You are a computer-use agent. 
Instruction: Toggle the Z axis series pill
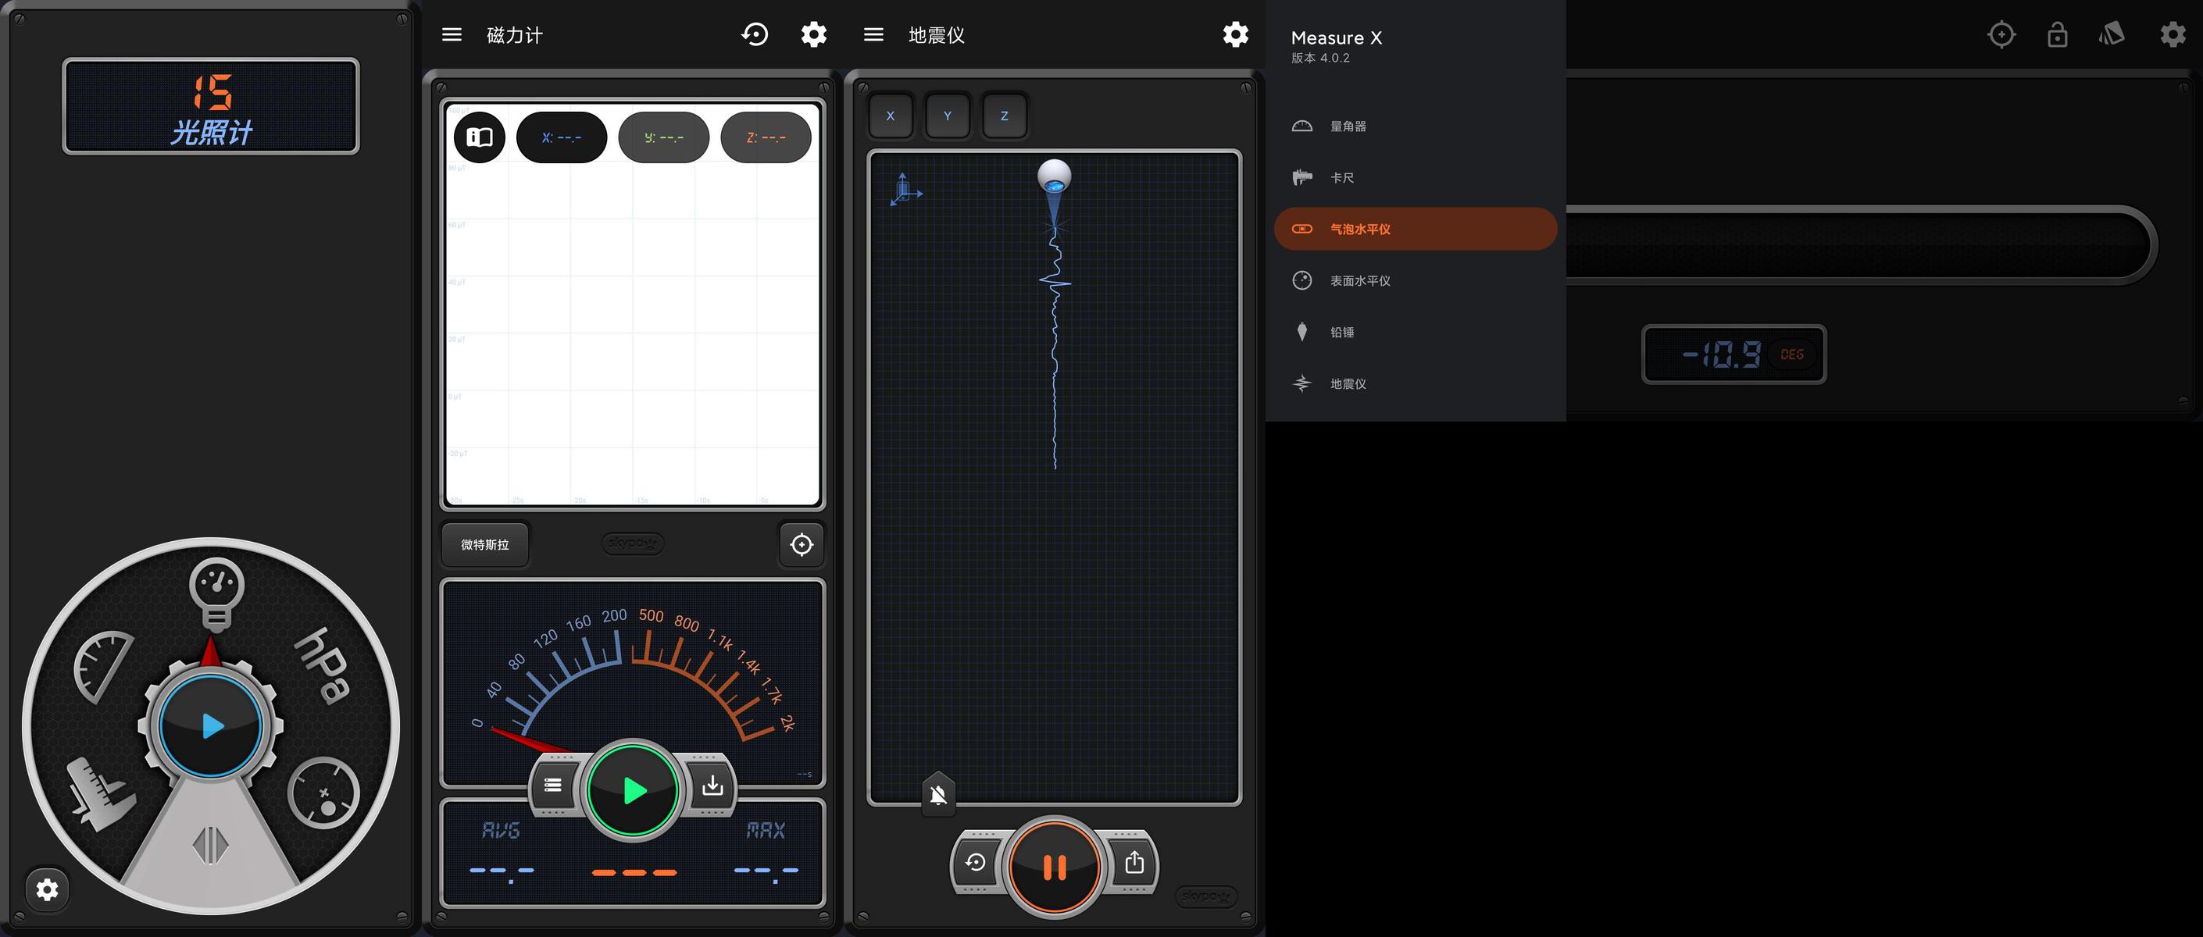pyautogui.click(x=766, y=137)
